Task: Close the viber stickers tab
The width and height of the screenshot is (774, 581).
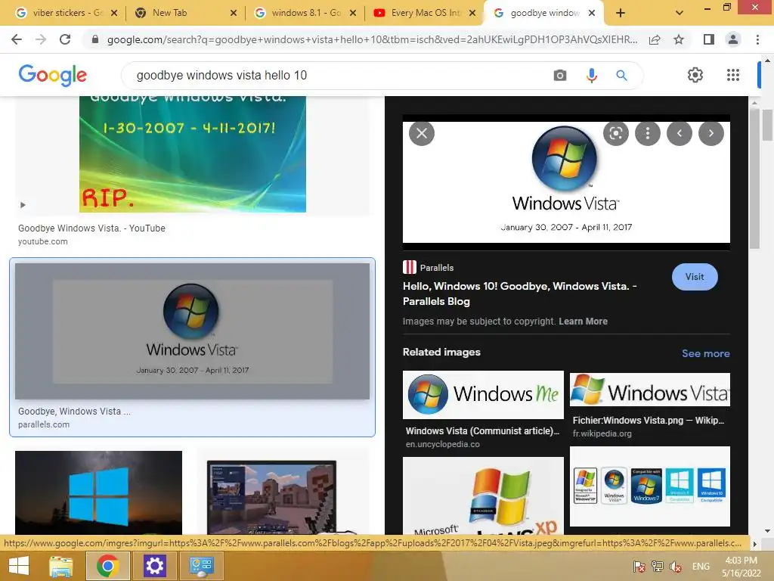Action: [x=114, y=13]
